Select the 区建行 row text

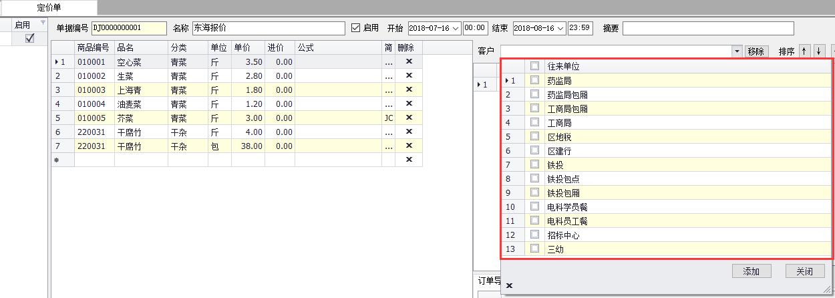pos(559,150)
